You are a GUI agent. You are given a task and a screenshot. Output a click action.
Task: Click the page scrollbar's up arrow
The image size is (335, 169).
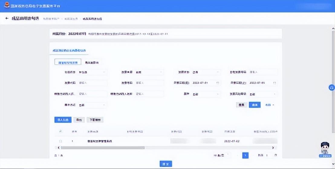[333, 28]
